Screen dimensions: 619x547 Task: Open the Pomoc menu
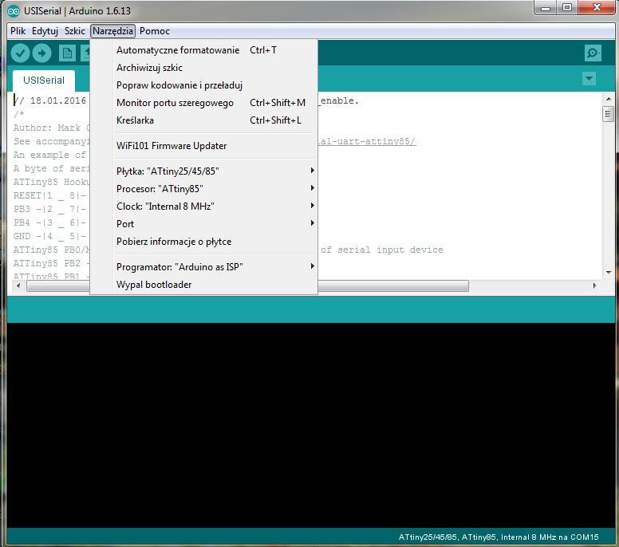[x=155, y=31]
